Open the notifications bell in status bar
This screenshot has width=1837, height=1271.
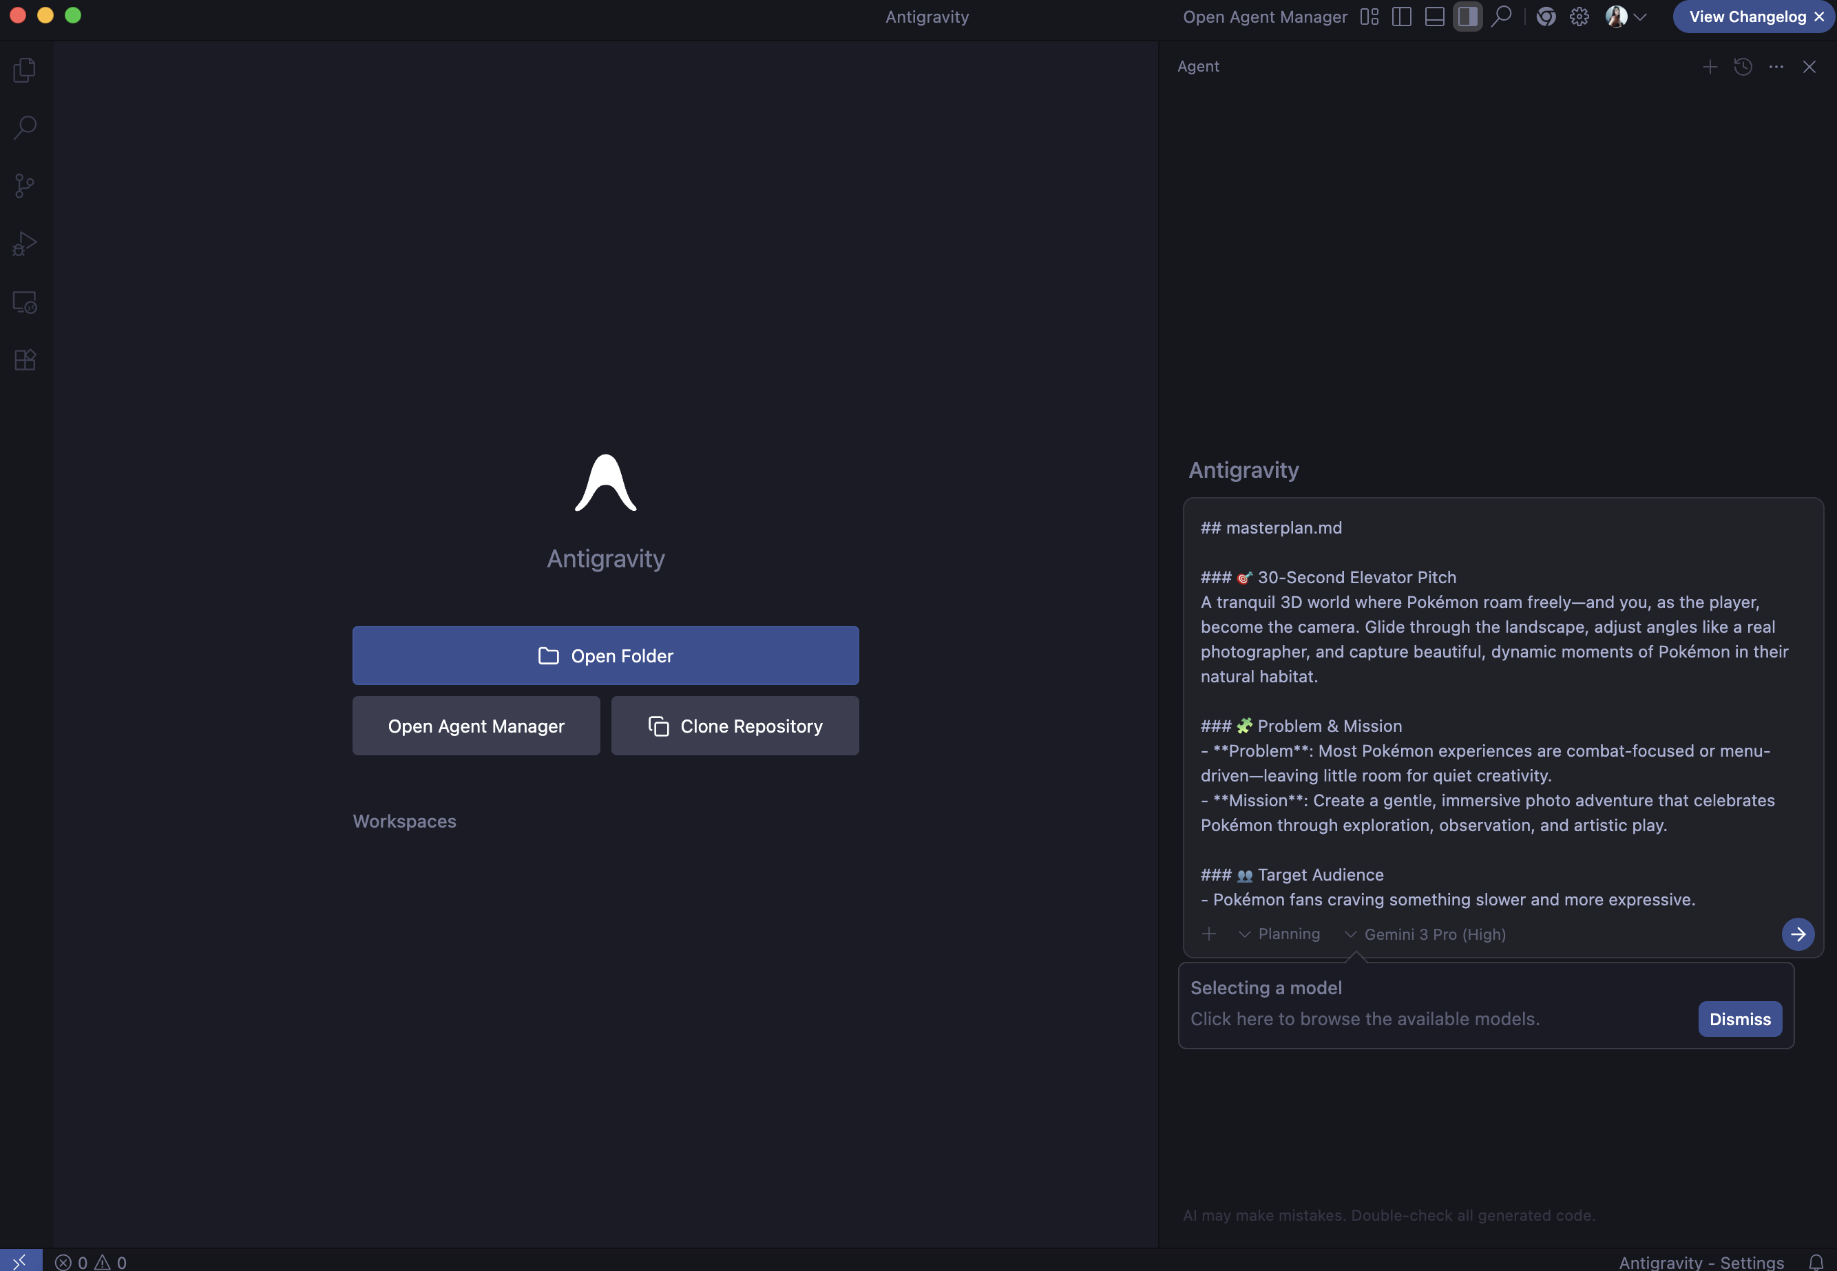1816,1261
